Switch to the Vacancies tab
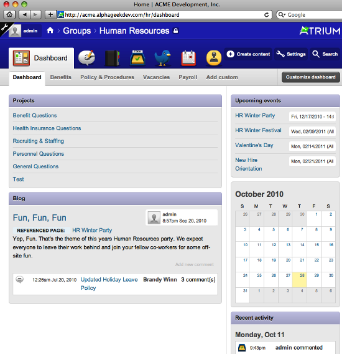The height and width of the screenshot is (354, 342). pyautogui.click(x=156, y=77)
